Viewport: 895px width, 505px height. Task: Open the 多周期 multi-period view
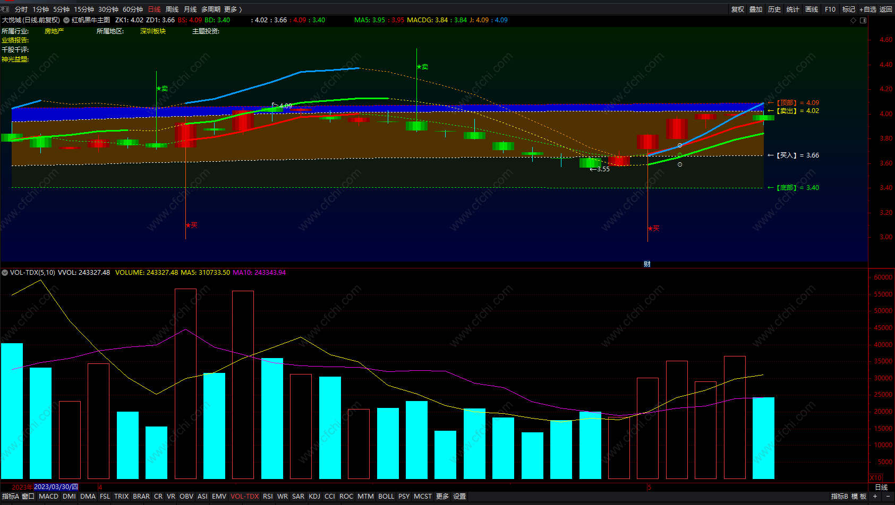[x=211, y=10]
